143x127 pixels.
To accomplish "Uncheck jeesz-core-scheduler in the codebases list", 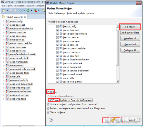I will coord(57,49).
